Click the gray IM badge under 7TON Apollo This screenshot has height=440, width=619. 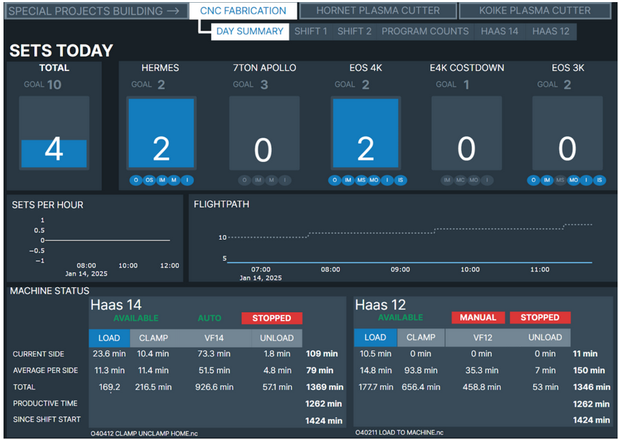[x=258, y=180]
